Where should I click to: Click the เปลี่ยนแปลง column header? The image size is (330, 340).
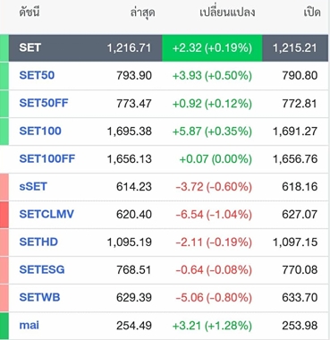pos(227,13)
